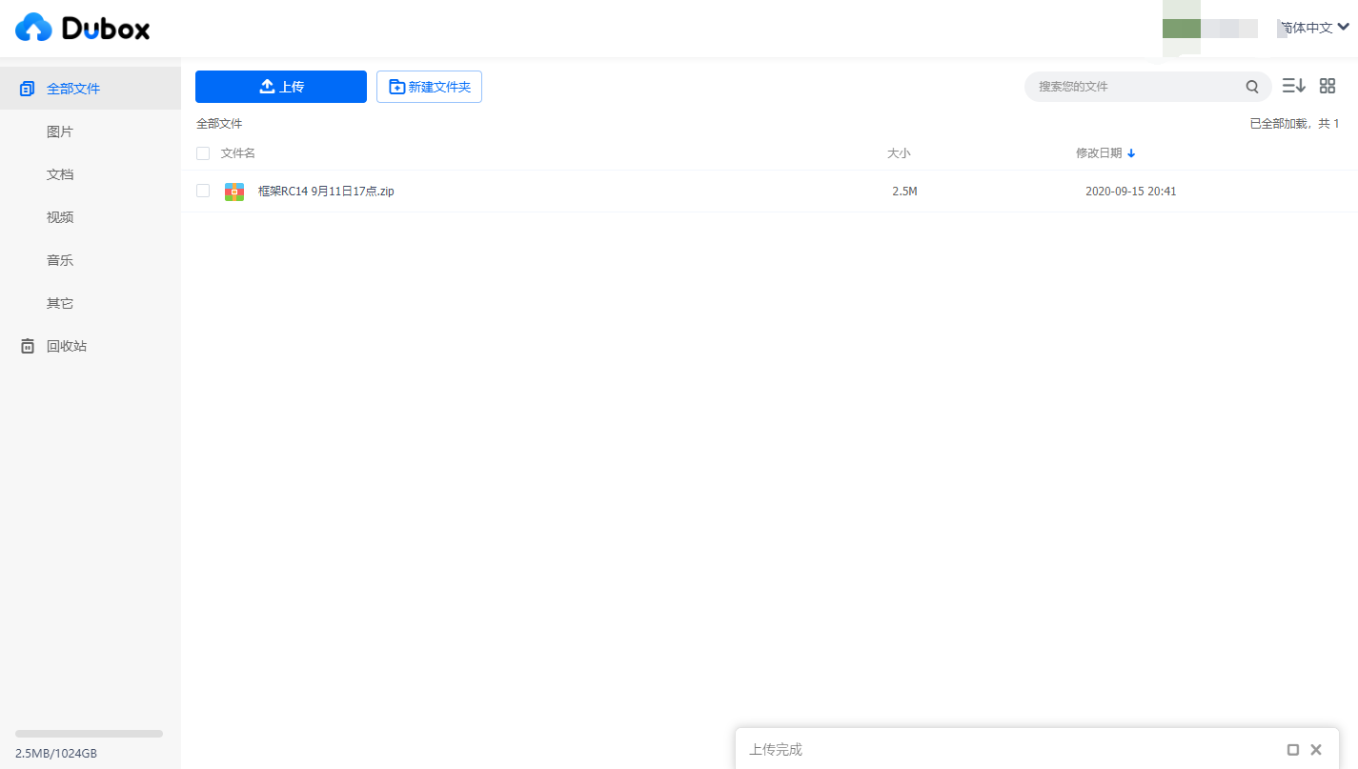This screenshot has height=769, width=1358.
Task: Switch to grid view icon
Action: (x=1328, y=86)
